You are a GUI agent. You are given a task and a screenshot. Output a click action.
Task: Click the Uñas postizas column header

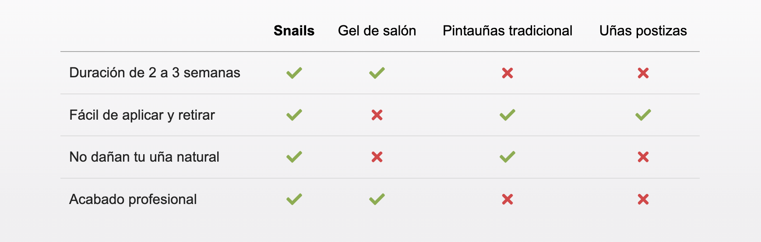643,31
